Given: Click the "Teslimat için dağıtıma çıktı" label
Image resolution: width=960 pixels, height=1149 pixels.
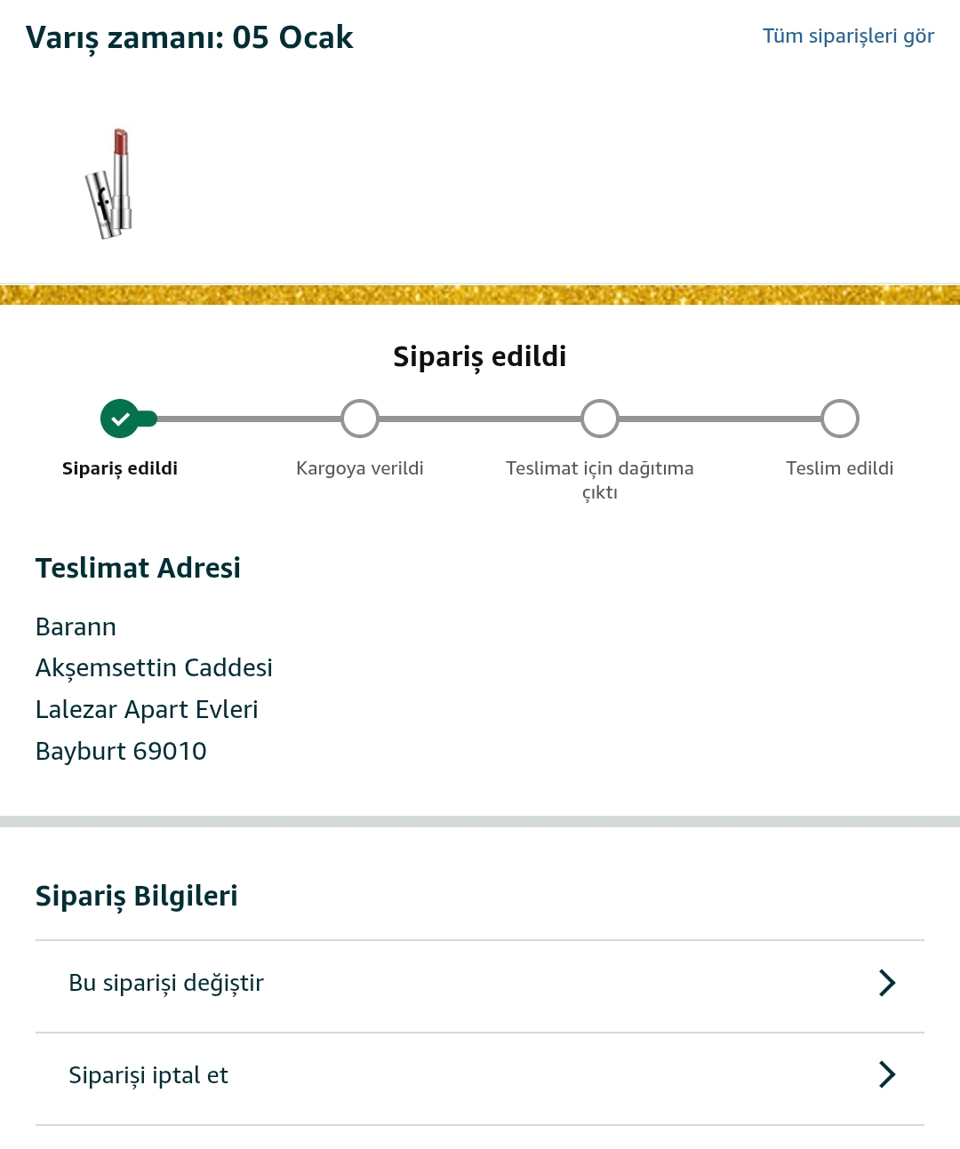Looking at the screenshot, I should [600, 480].
